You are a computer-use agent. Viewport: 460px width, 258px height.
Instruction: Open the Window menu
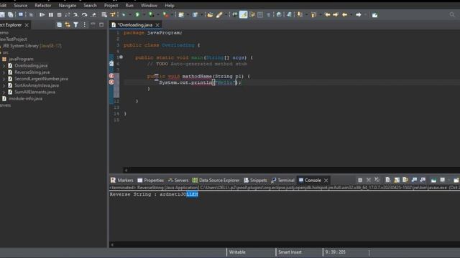149,5
